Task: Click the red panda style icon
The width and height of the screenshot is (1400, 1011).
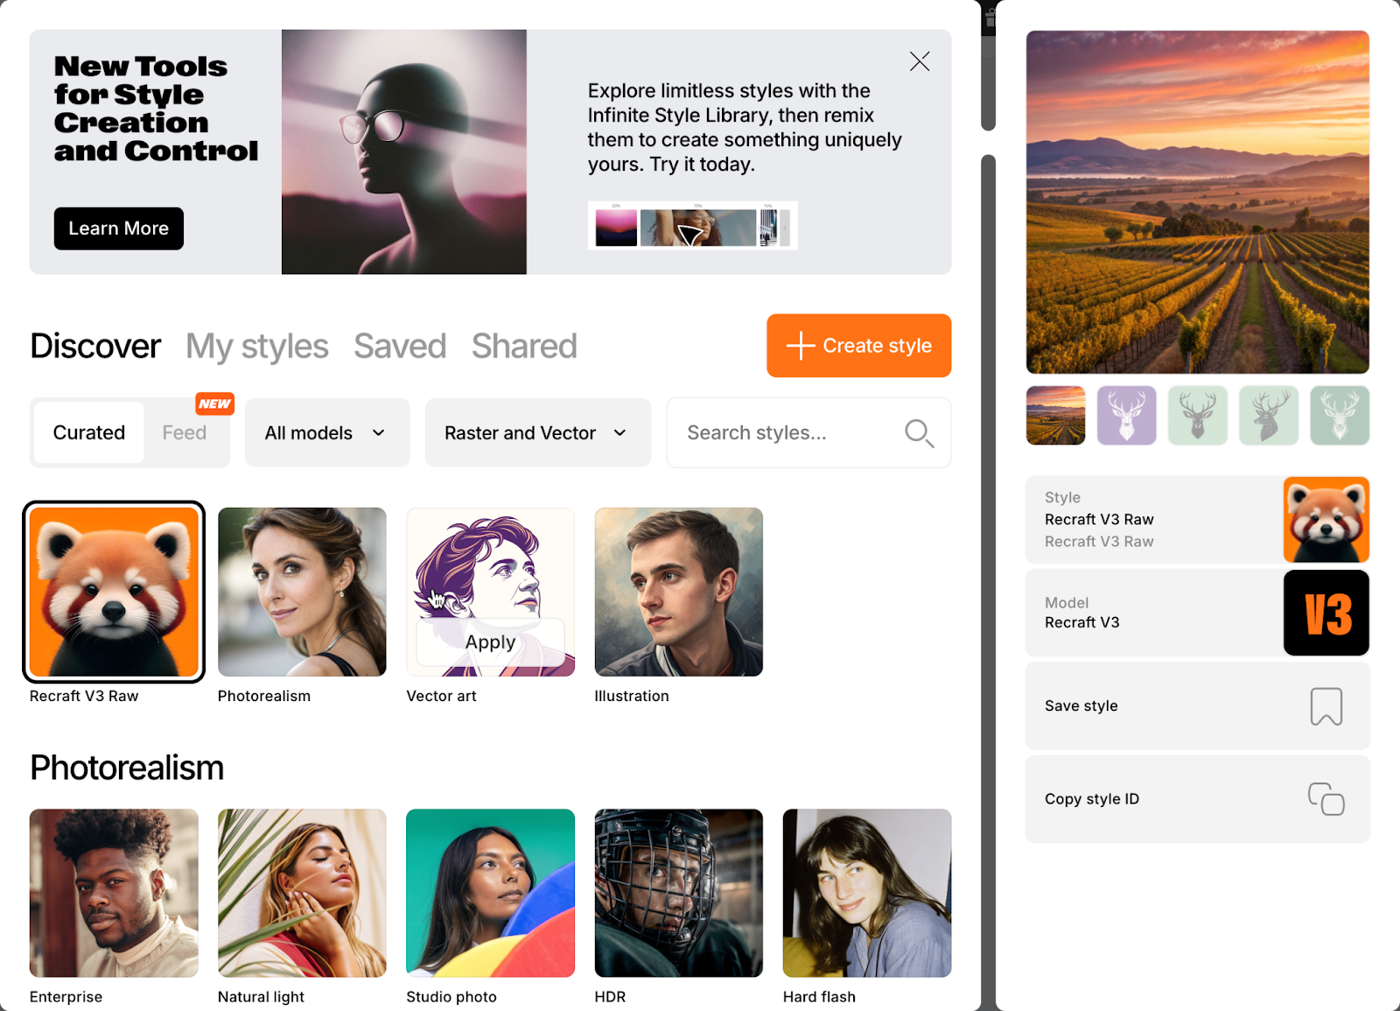Action: 1326,520
